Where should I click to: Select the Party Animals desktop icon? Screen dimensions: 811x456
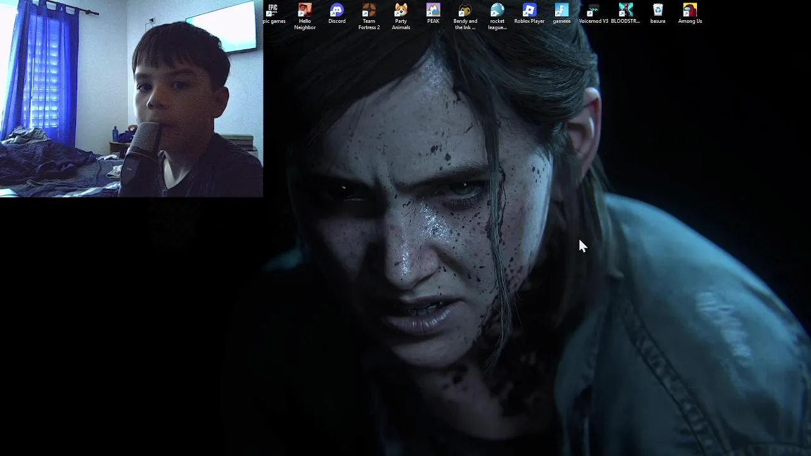coord(401,16)
